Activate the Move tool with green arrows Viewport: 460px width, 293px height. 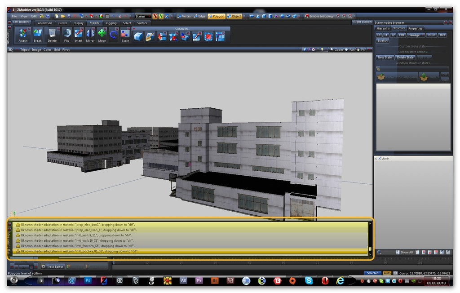pos(102,34)
